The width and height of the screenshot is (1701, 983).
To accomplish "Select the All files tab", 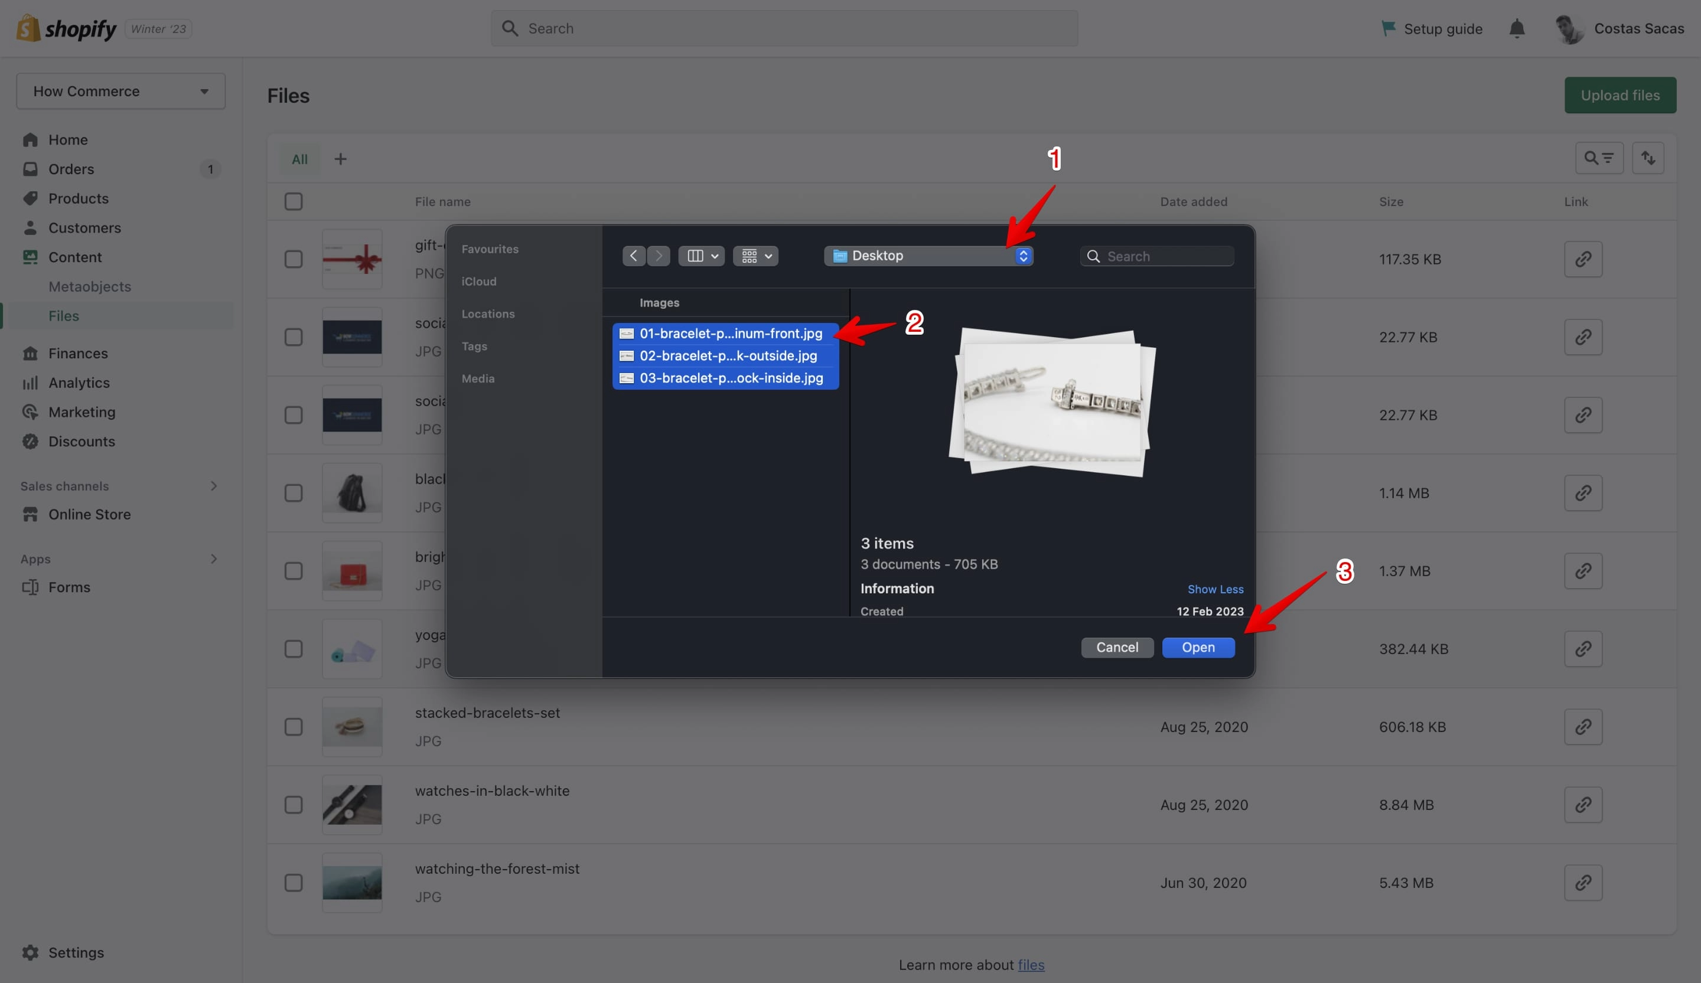I will click(299, 159).
